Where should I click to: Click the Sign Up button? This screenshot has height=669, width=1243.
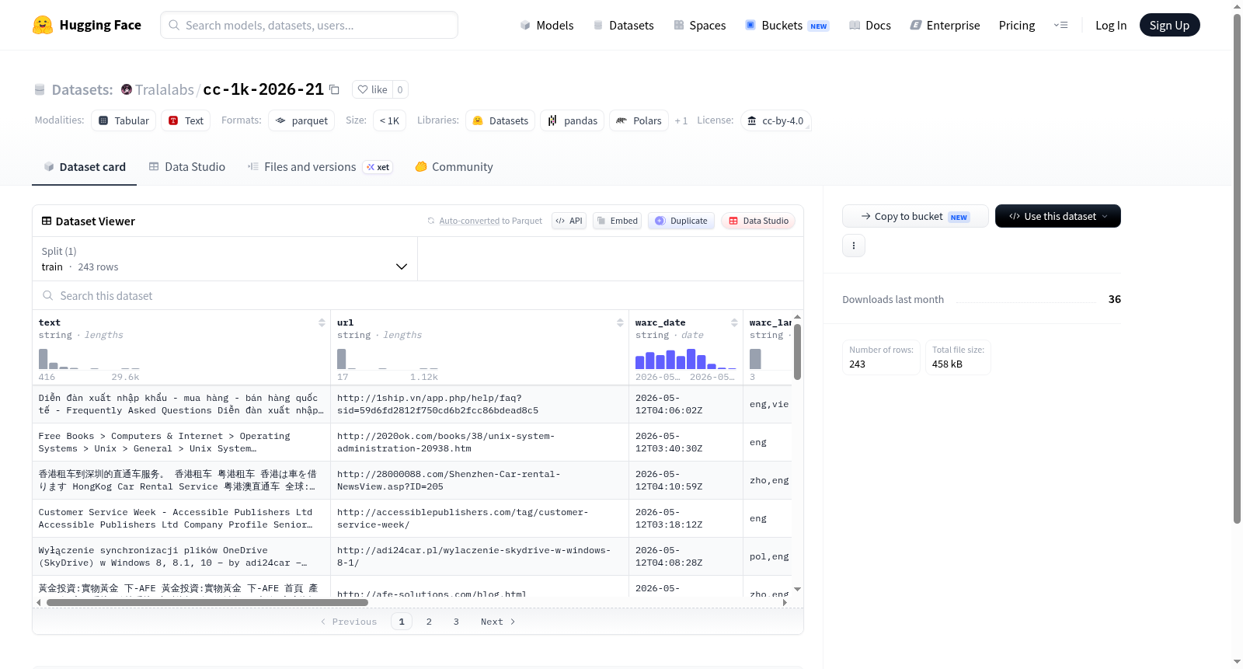(1169, 25)
